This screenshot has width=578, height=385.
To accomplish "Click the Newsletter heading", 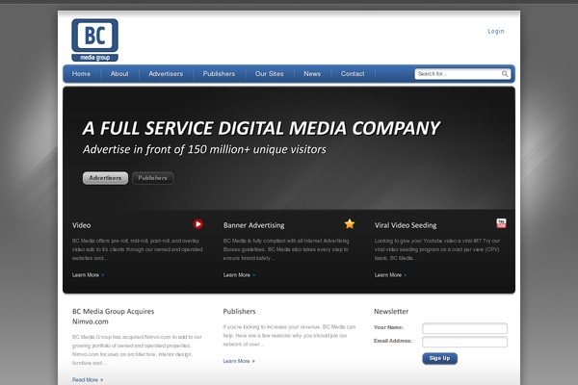I will [x=391, y=311].
